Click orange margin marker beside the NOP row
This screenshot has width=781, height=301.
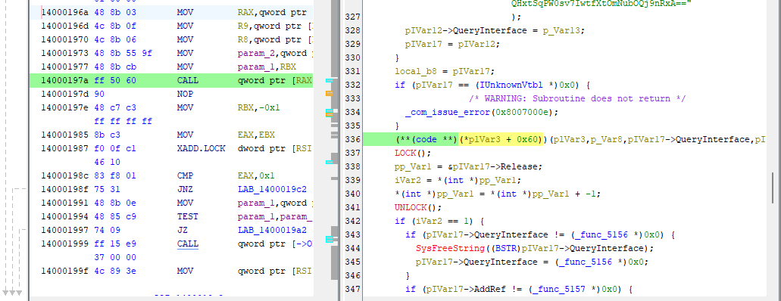(330, 94)
